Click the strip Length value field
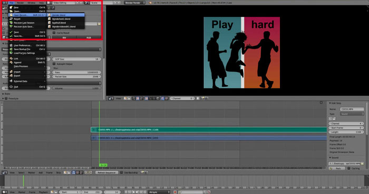369x194 pixels. (x=346, y=132)
